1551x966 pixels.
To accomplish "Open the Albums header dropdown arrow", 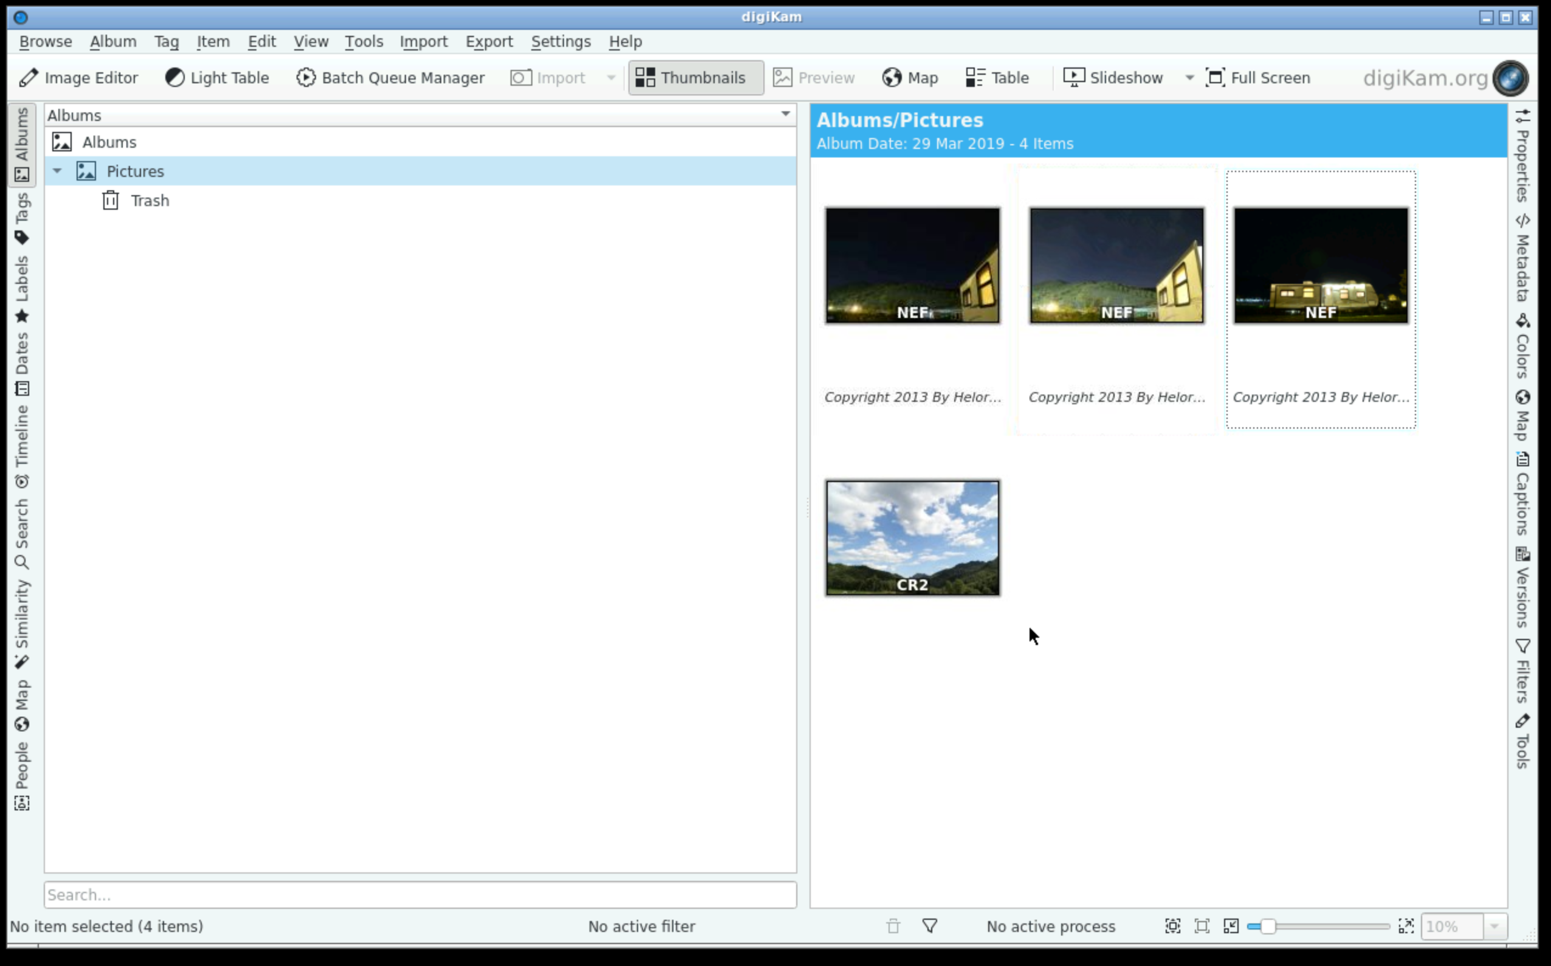I will (x=785, y=114).
